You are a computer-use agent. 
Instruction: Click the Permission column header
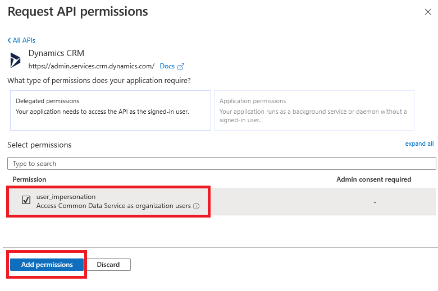click(x=29, y=179)
